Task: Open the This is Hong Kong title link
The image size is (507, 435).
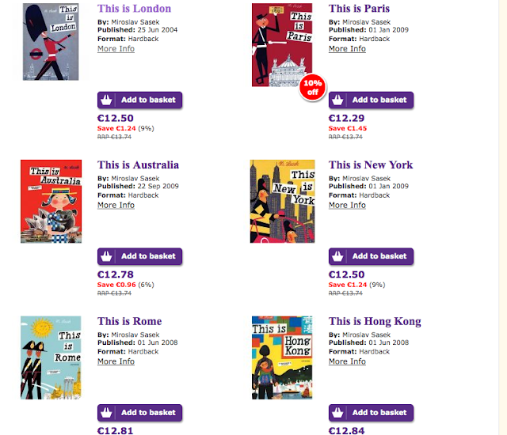Action: click(x=375, y=321)
